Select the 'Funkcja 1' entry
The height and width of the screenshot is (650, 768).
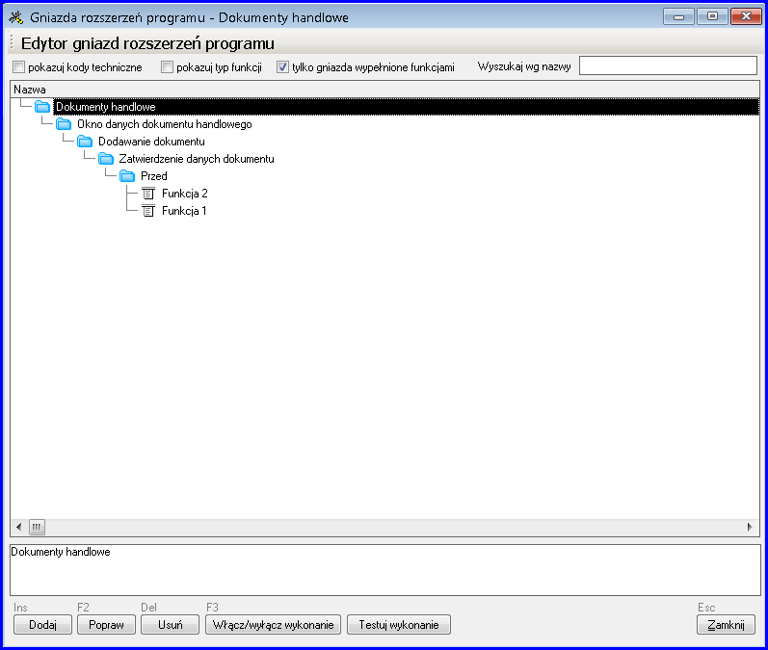[x=184, y=211]
